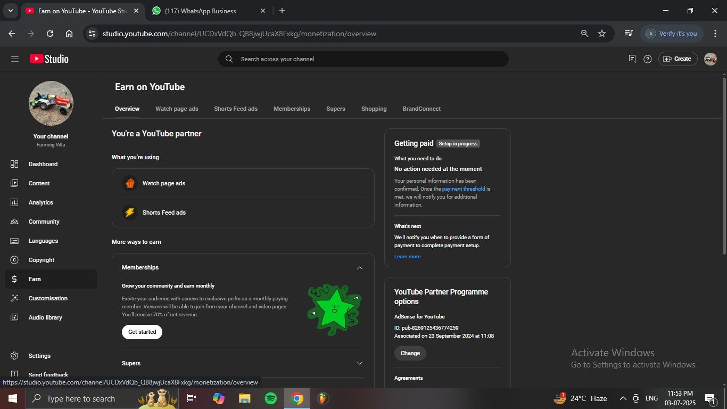Open the Analytics bar chart icon
Image resolution: width=727 pixels, height=409 pixels.
click(14, 202)
